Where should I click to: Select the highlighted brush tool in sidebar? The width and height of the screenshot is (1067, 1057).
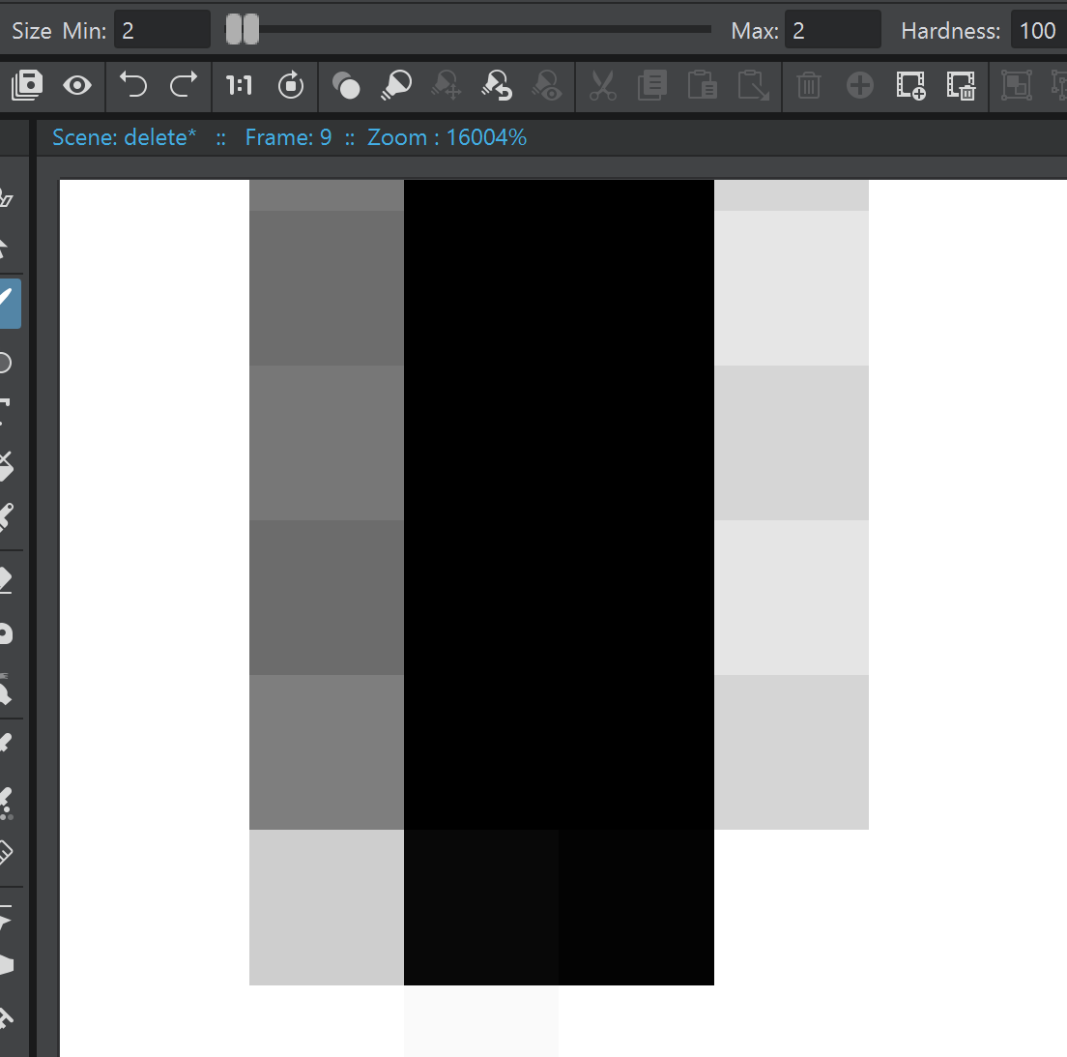point(10,303)
